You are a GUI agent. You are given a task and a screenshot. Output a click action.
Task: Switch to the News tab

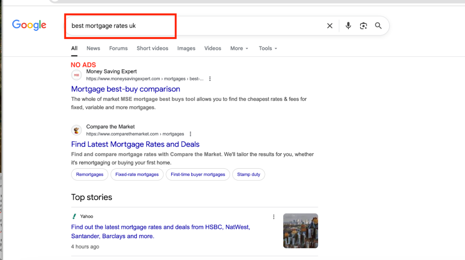click(x=93, y=49)
